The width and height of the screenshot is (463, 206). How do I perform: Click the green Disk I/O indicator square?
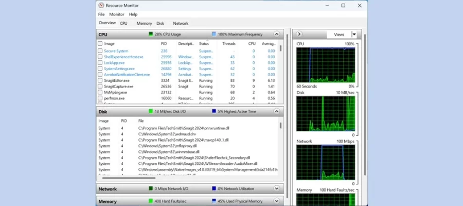tap(151, 111)
